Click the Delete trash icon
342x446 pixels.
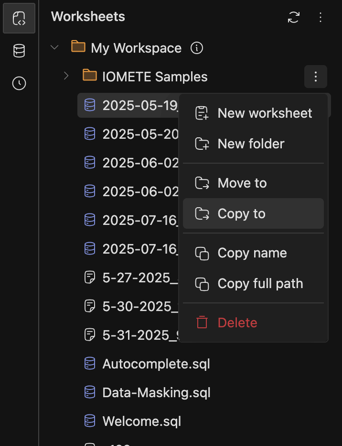pos(201,323)
